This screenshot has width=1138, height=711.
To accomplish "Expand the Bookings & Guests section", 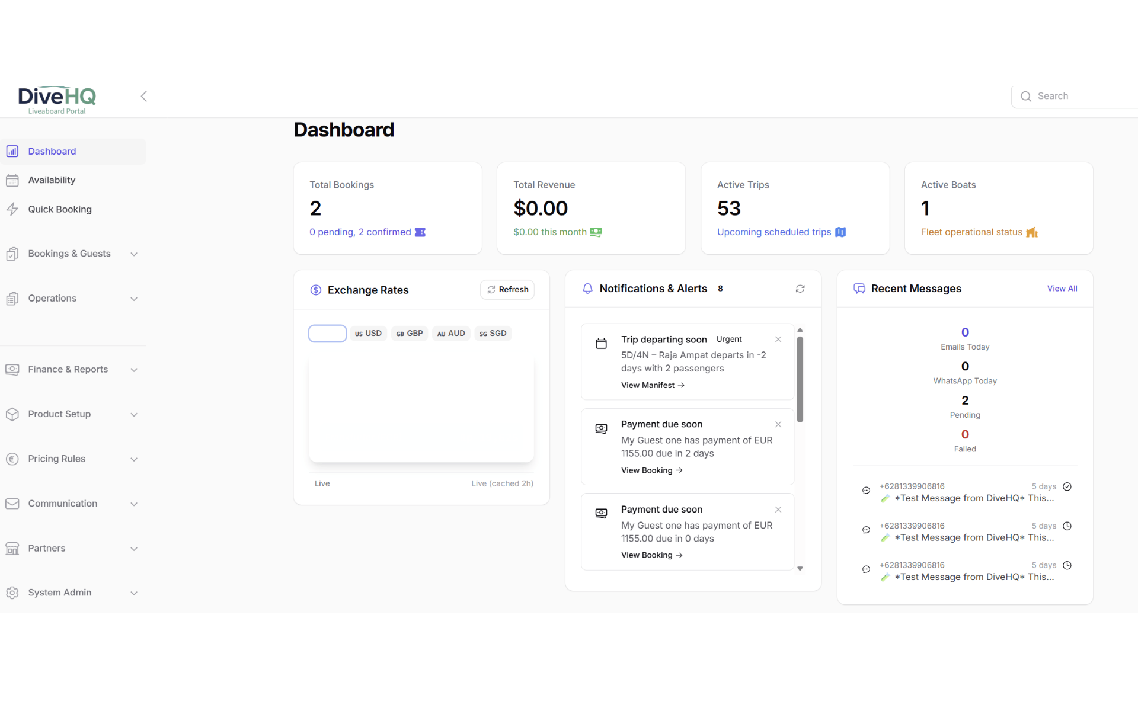I will tap(134, 254).
